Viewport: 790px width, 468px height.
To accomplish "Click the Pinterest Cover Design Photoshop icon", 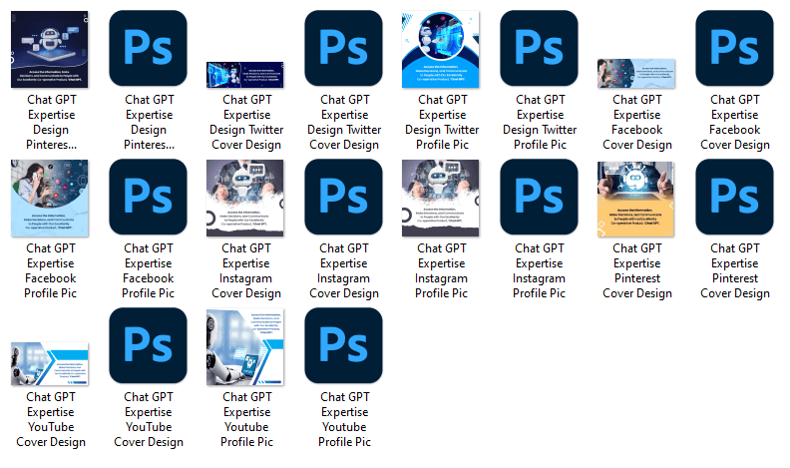I will [x=734, y=198].
